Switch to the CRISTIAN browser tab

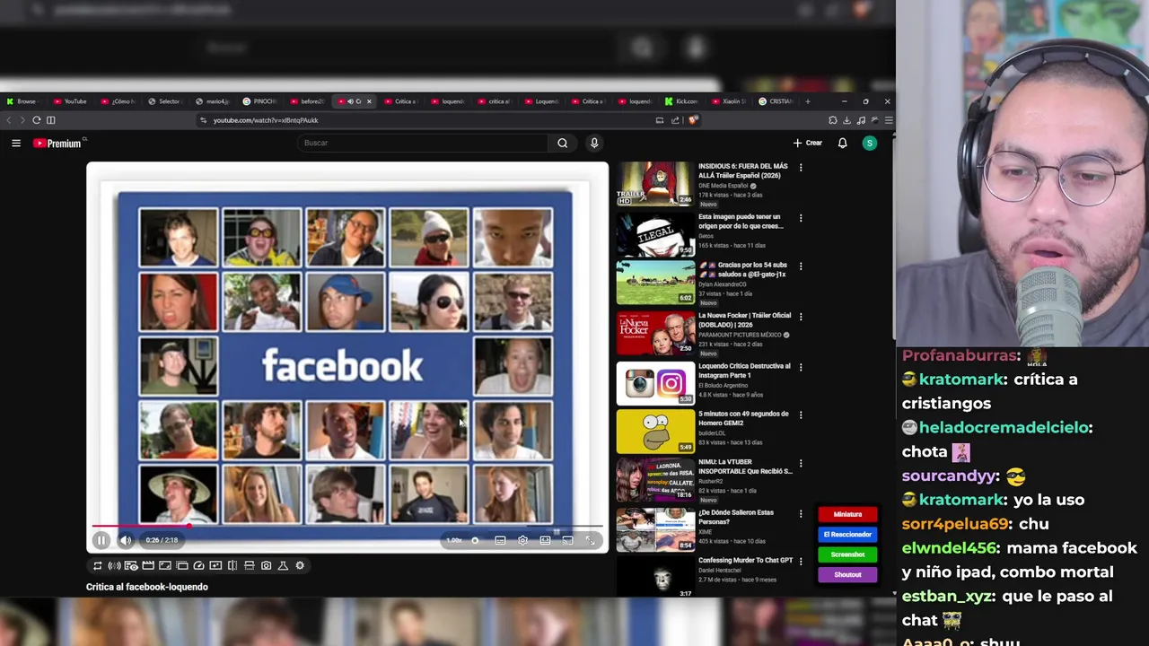(776, 101)
